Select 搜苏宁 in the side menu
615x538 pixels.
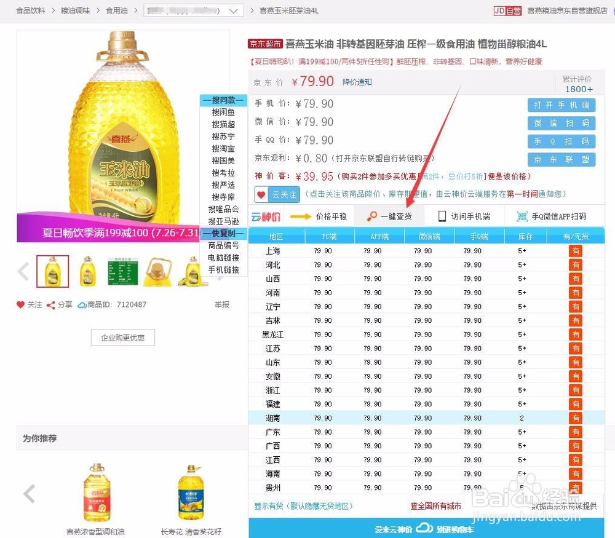[223, 136]
